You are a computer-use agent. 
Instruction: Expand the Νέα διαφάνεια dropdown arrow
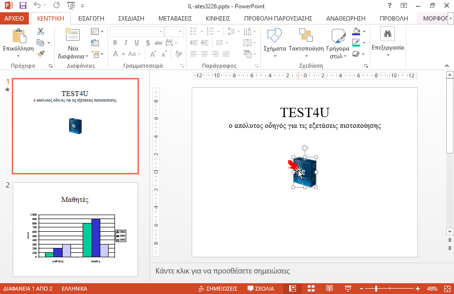[87, 56]
